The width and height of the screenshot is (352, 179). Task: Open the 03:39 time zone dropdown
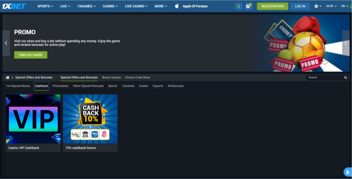click(331, 6)
